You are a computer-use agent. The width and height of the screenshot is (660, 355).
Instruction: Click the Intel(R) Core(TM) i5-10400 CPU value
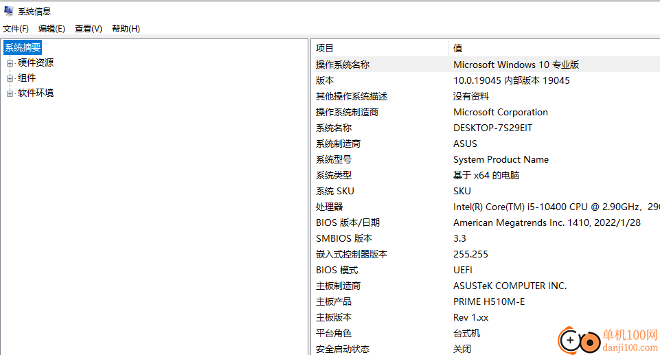(556, 207)
